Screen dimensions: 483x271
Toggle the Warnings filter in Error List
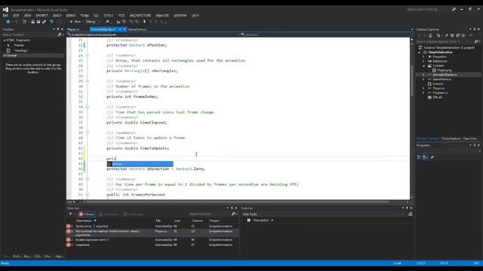[109, 214]
